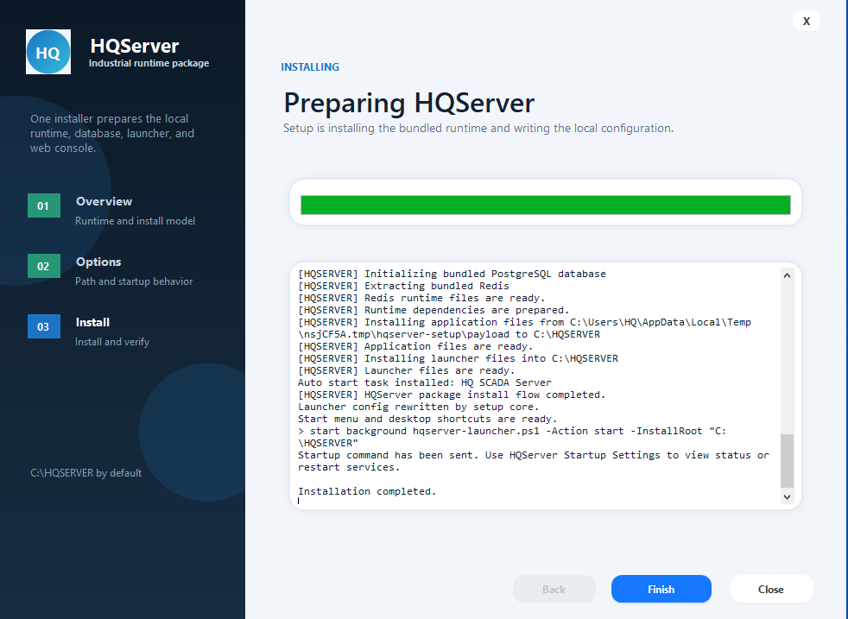848x619 pixels.
Task: Click 'Startup command has been sent' line
Action: point(534,461)
